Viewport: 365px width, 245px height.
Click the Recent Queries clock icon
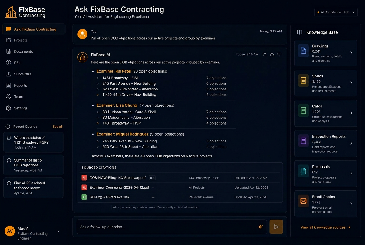coord(8,127)
